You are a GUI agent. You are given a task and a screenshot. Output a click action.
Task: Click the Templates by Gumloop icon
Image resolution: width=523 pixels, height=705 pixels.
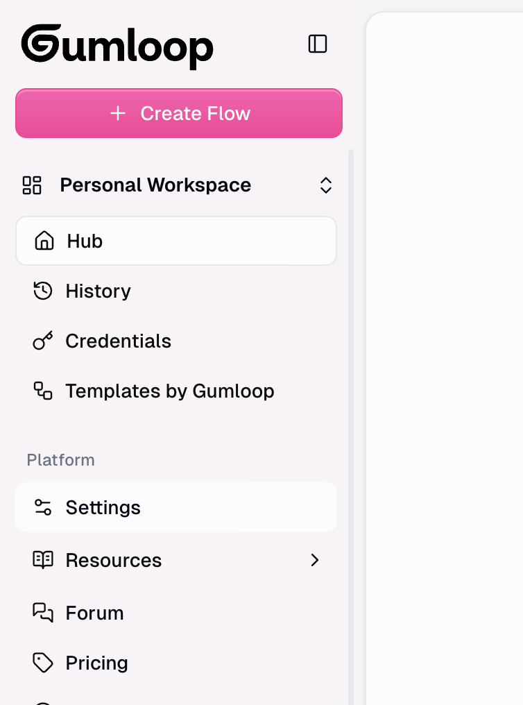tap(42, 391)
